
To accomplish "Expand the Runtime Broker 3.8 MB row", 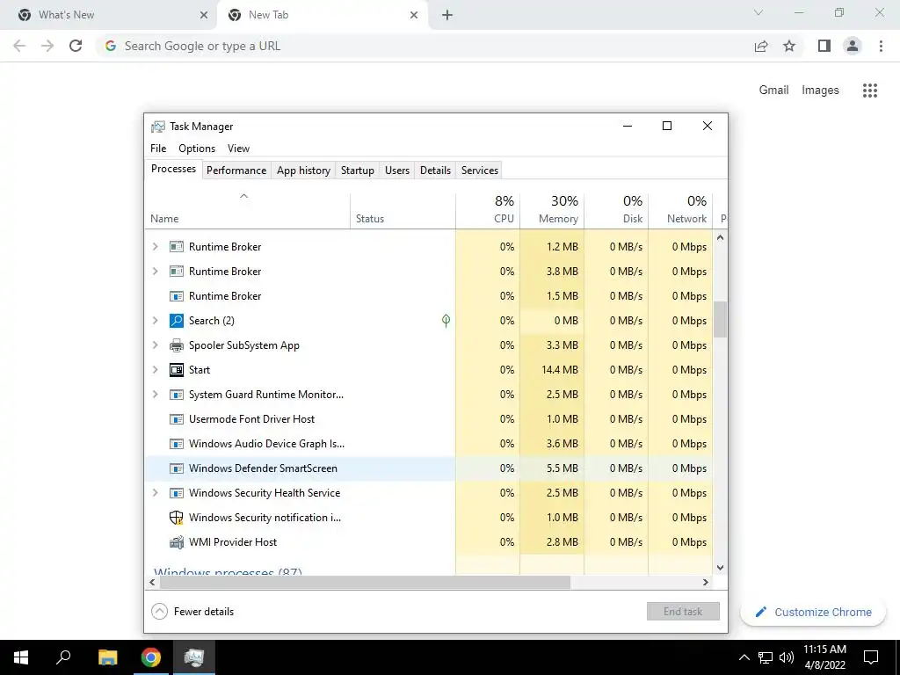I will [x=155, y=272].
